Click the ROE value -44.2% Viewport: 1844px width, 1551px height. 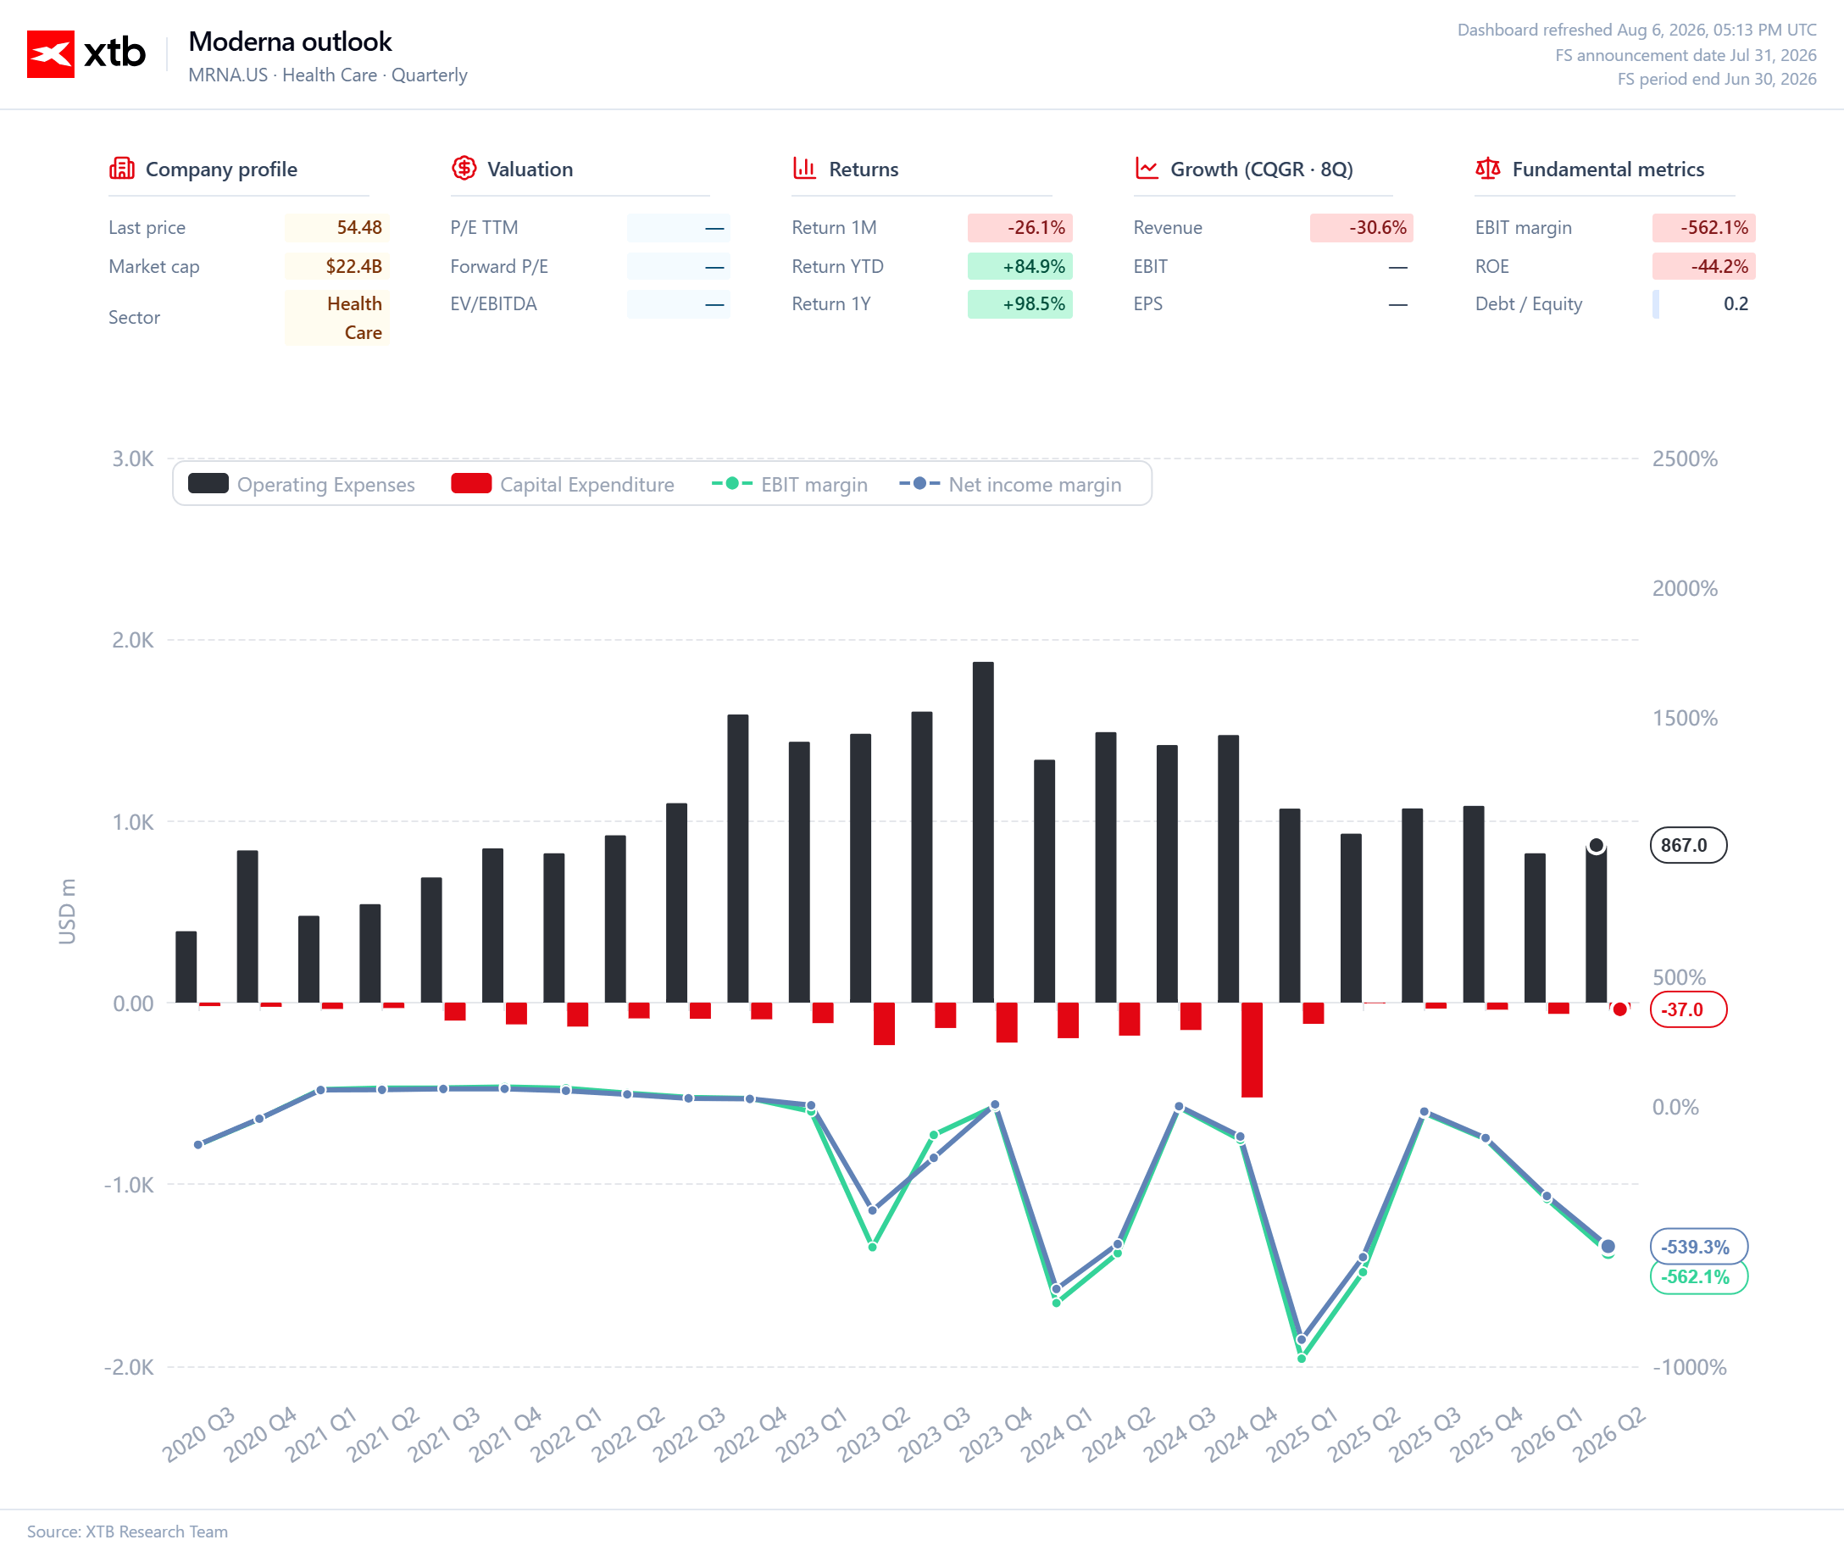[1703, 266]
